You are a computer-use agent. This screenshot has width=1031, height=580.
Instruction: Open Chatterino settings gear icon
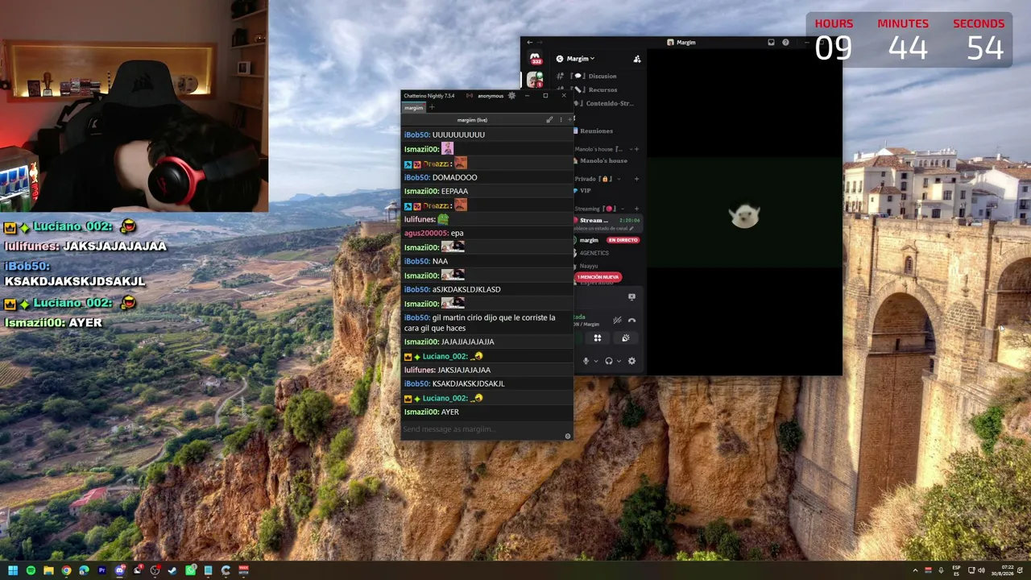pyautogui.click(x=511, y=96)
